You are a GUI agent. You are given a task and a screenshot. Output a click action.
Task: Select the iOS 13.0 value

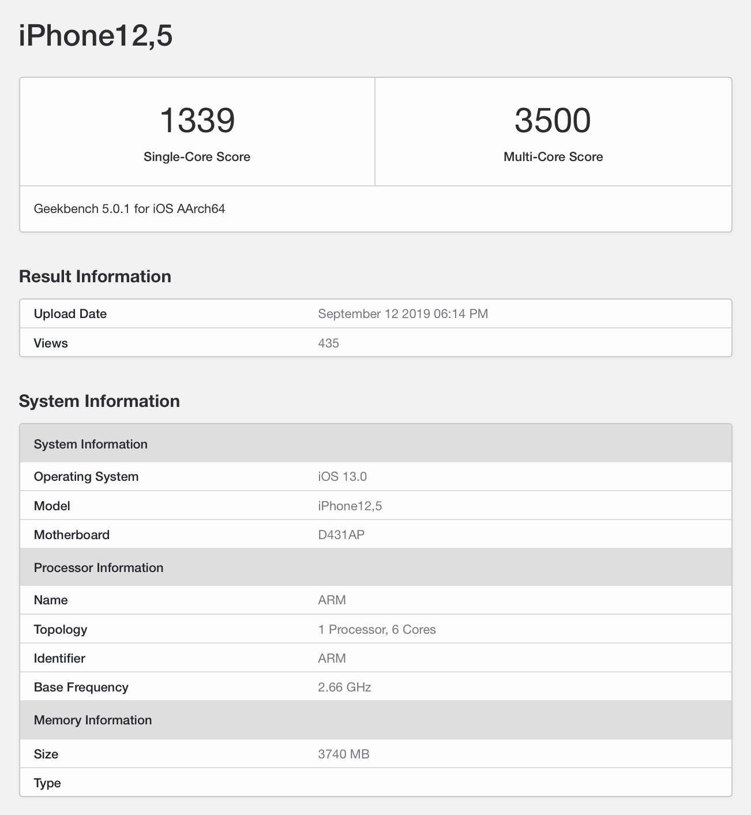pos(343,477)
